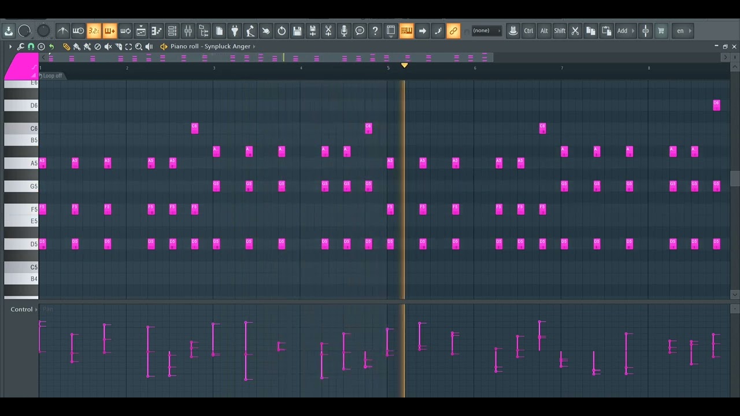Screen dimensions: 740x416
Task: Expand the Add button arrow
Action: [633, 31]
